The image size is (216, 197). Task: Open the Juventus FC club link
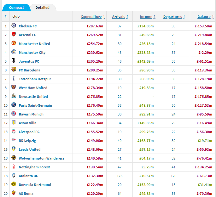tap(29, 61)
